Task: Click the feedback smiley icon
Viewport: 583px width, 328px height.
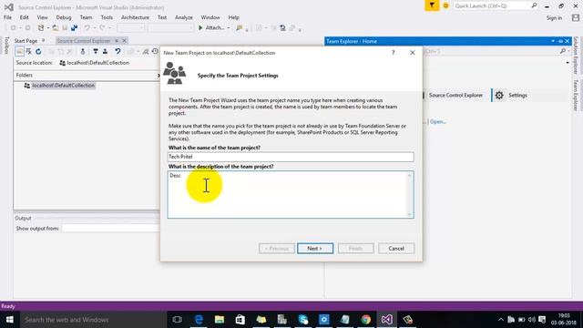Action: [x=445, y=5]
